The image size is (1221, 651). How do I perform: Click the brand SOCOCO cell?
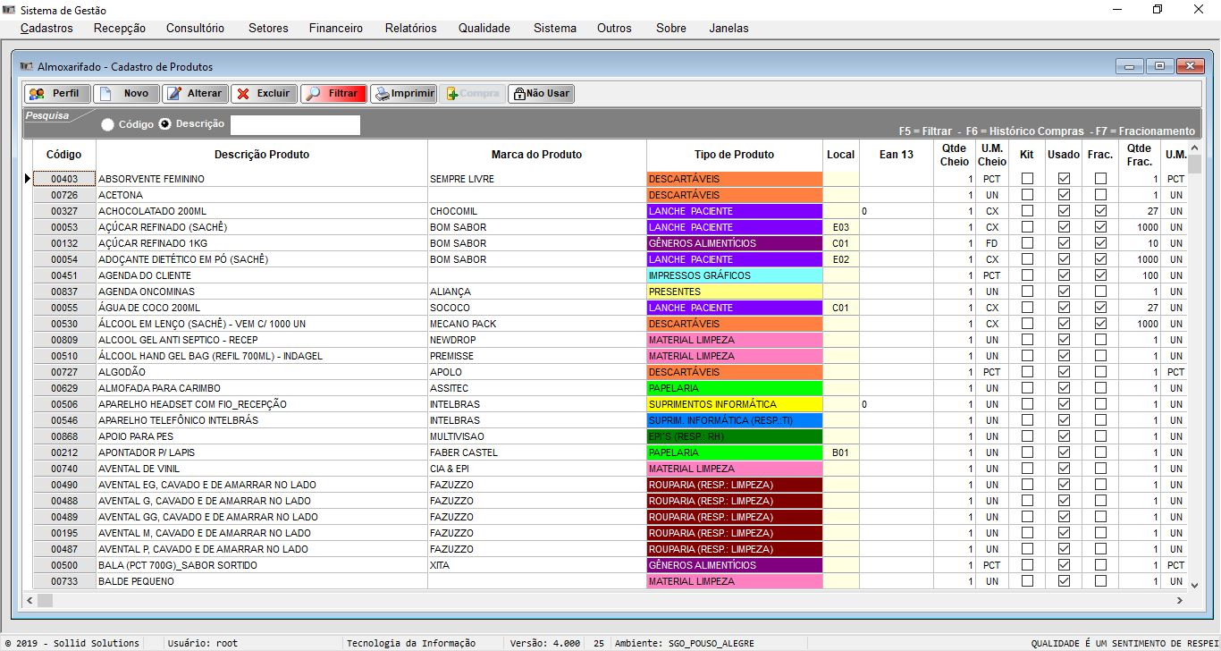coord(536,308)
